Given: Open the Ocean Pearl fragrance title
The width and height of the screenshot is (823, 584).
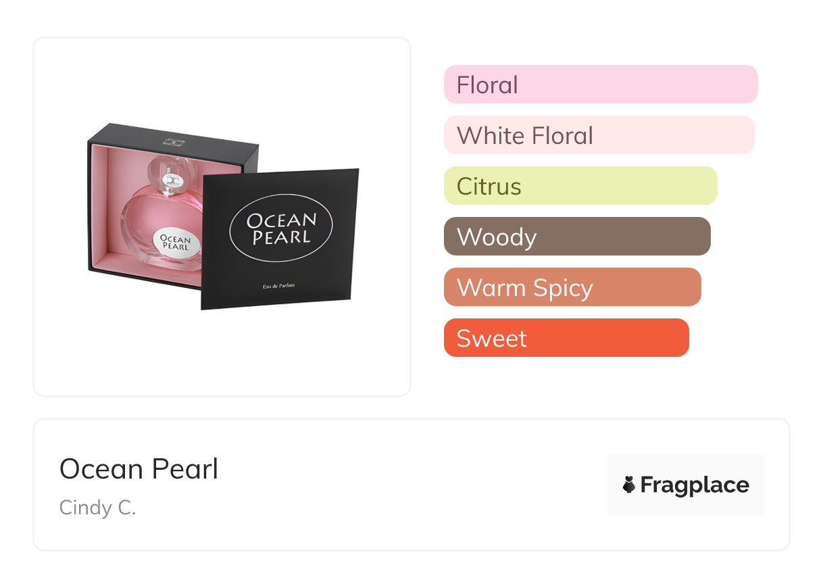Looking at the screenshot, I should [139, 469].
